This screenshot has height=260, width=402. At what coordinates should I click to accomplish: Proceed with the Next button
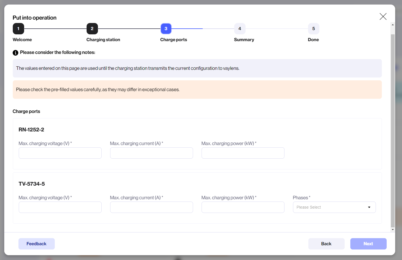tap(368, 244)
